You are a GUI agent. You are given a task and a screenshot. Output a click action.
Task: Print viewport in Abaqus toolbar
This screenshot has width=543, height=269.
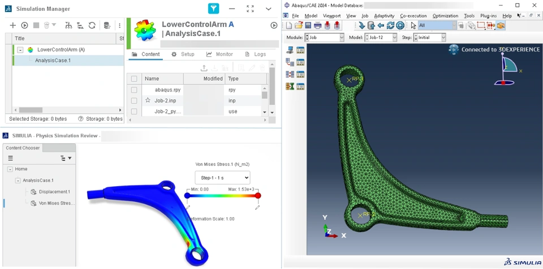(317, 25)
